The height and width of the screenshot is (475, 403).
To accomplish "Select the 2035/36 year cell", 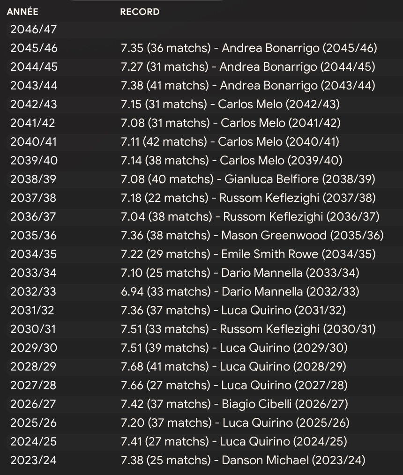I will [x=33, y=236].
